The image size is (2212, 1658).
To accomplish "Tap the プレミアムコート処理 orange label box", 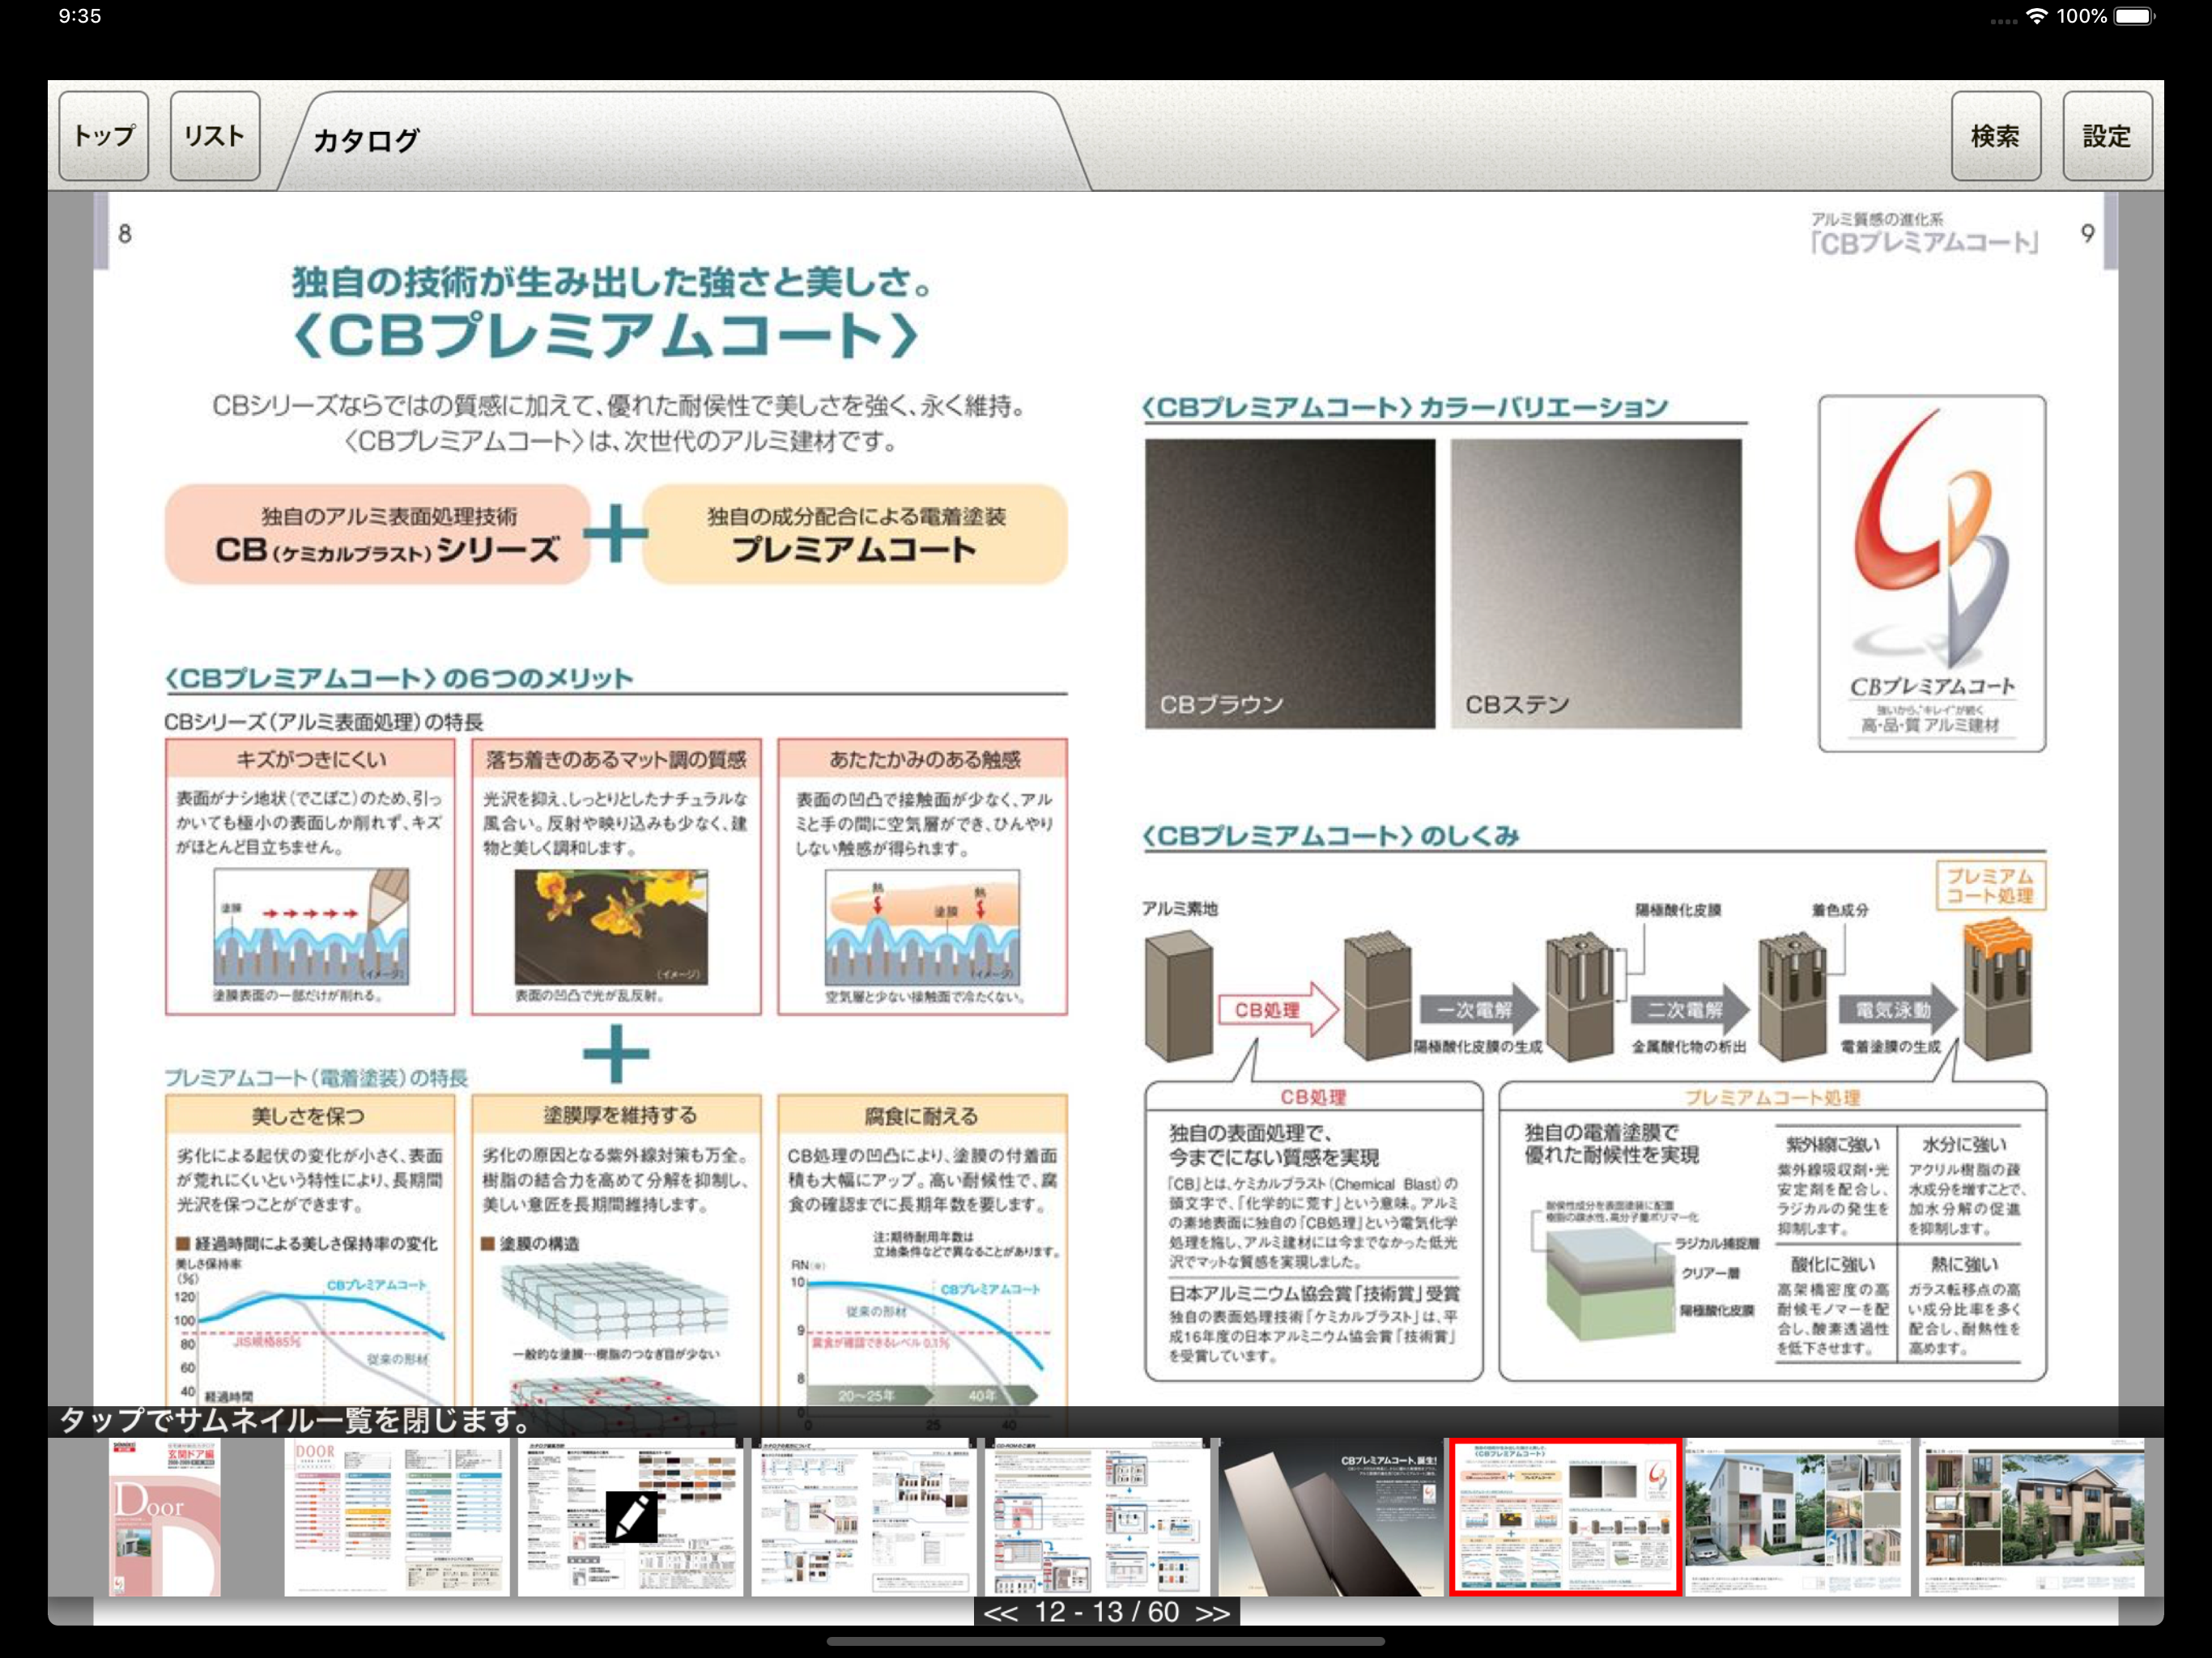I will tap(1991, 886).
